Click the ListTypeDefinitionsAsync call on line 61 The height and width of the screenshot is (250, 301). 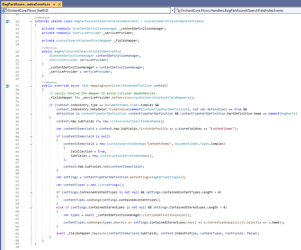coord(164,215)
